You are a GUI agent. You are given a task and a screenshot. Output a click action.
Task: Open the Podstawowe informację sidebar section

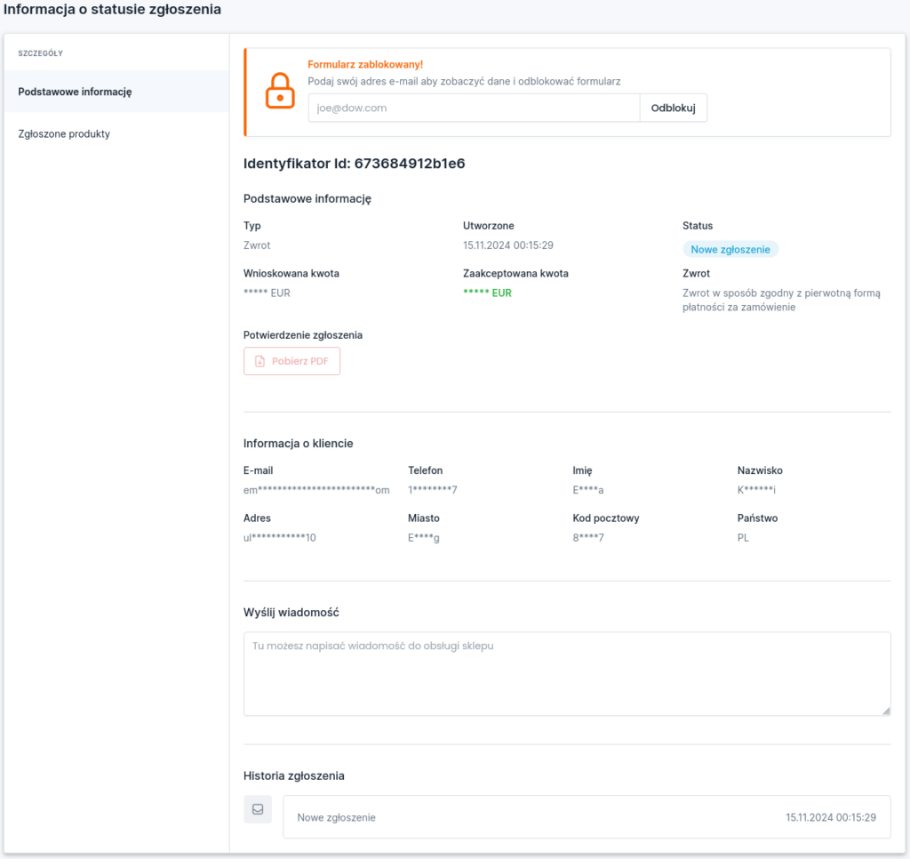click(x=76, y=92)
